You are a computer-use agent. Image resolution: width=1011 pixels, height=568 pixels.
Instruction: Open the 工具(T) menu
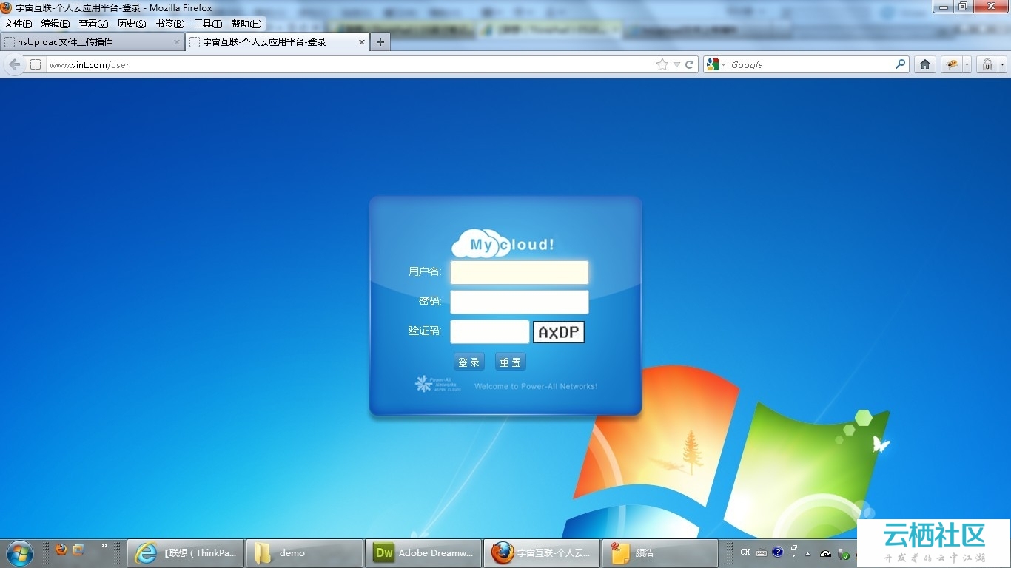(x=208, y=24)
